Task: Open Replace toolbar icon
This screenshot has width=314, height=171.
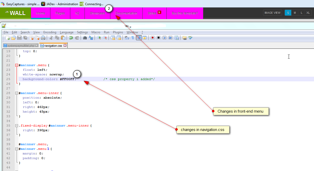Action: click(91, 38)
